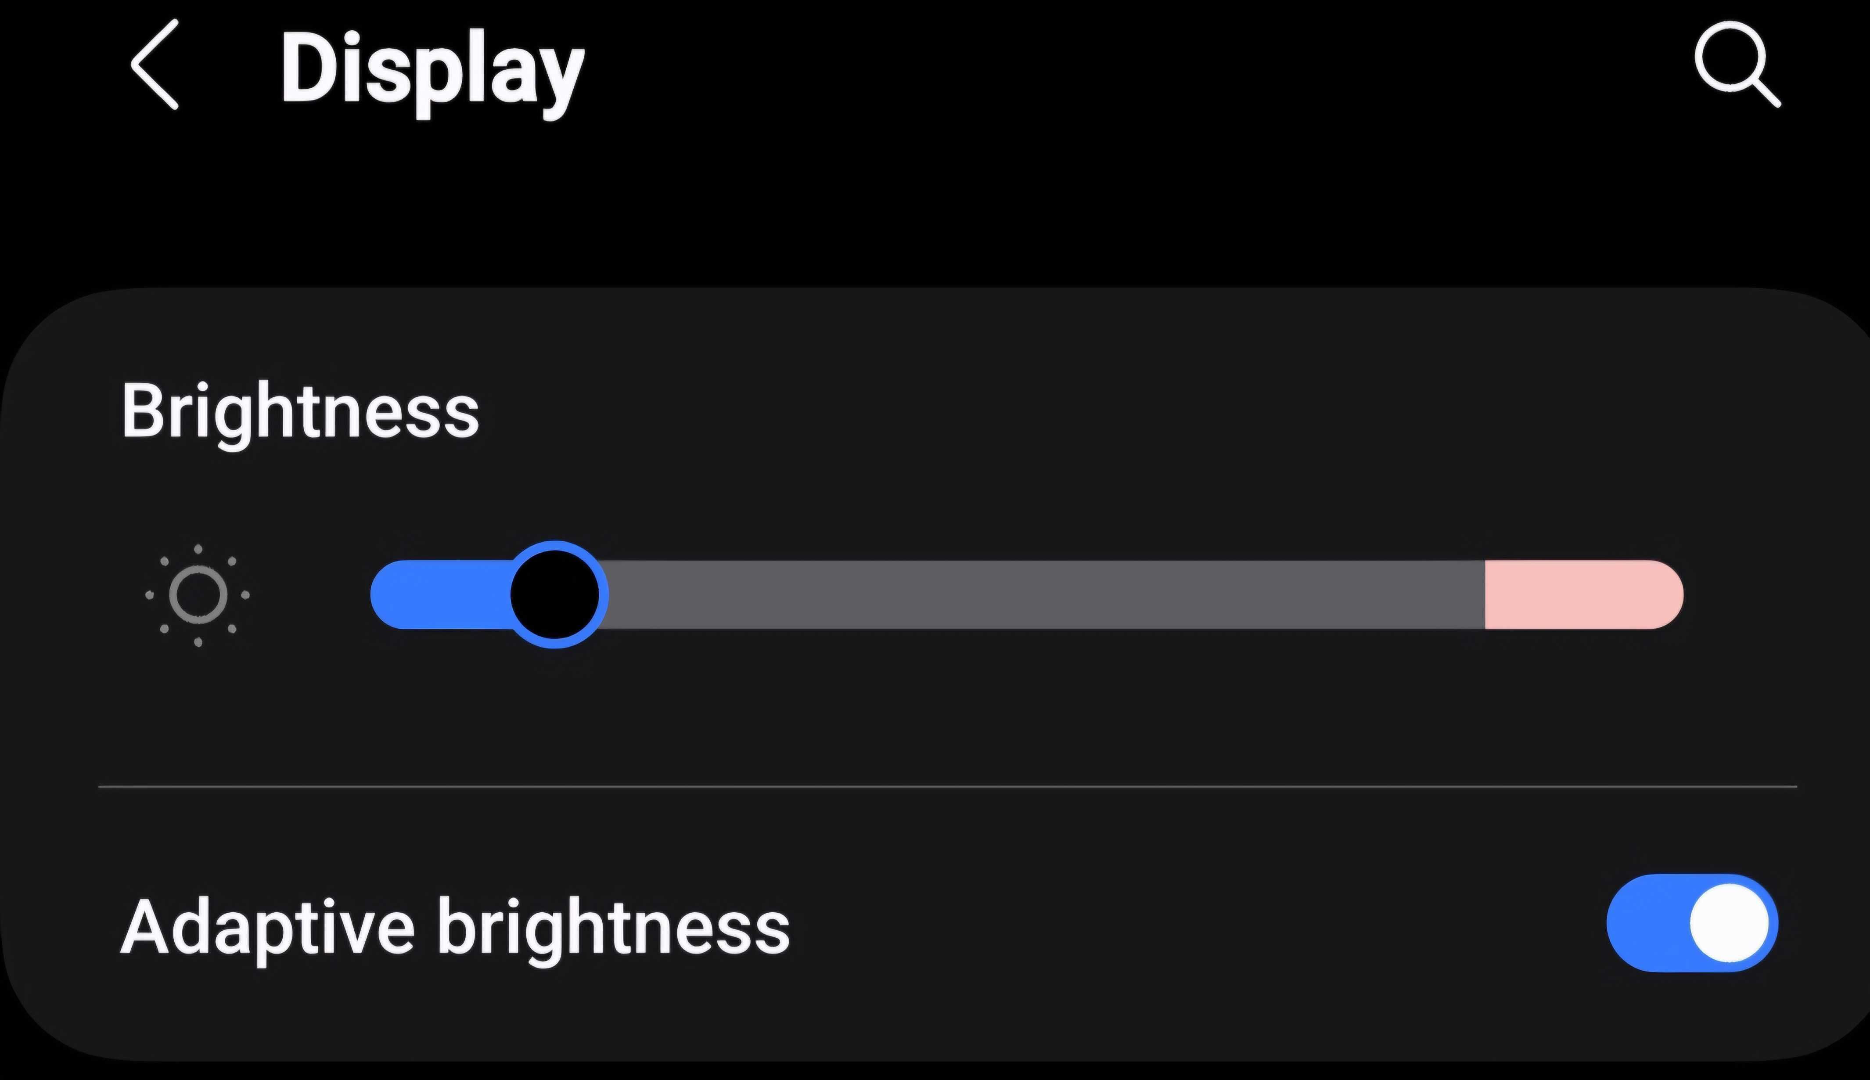Click the blue track of Adaptive brightness switch
This screenshot has height=1080, width=1870.
click(x=1642, y=924)
